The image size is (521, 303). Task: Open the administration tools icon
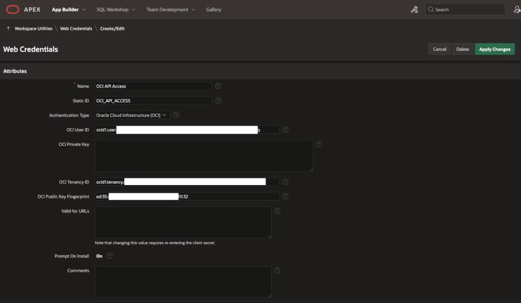coord(414,10)
